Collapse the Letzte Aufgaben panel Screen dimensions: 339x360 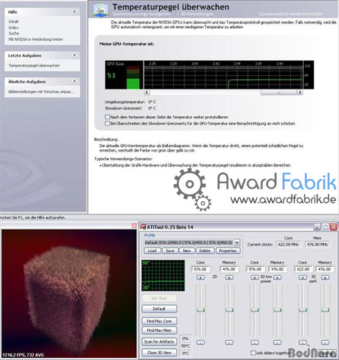[74, 55]
